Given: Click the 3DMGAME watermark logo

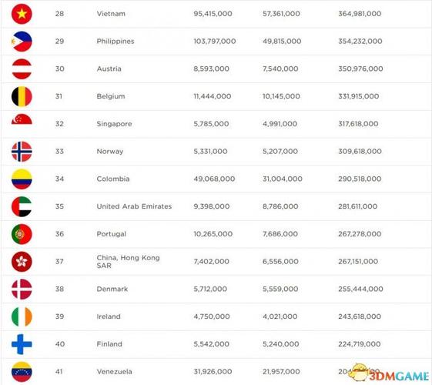Looking at the screenshot, I should coord(390,373).
